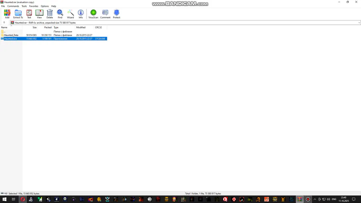This screenshot has height=203, width=361.
Task: Switch the ENG input language
Action: point(334,199)
